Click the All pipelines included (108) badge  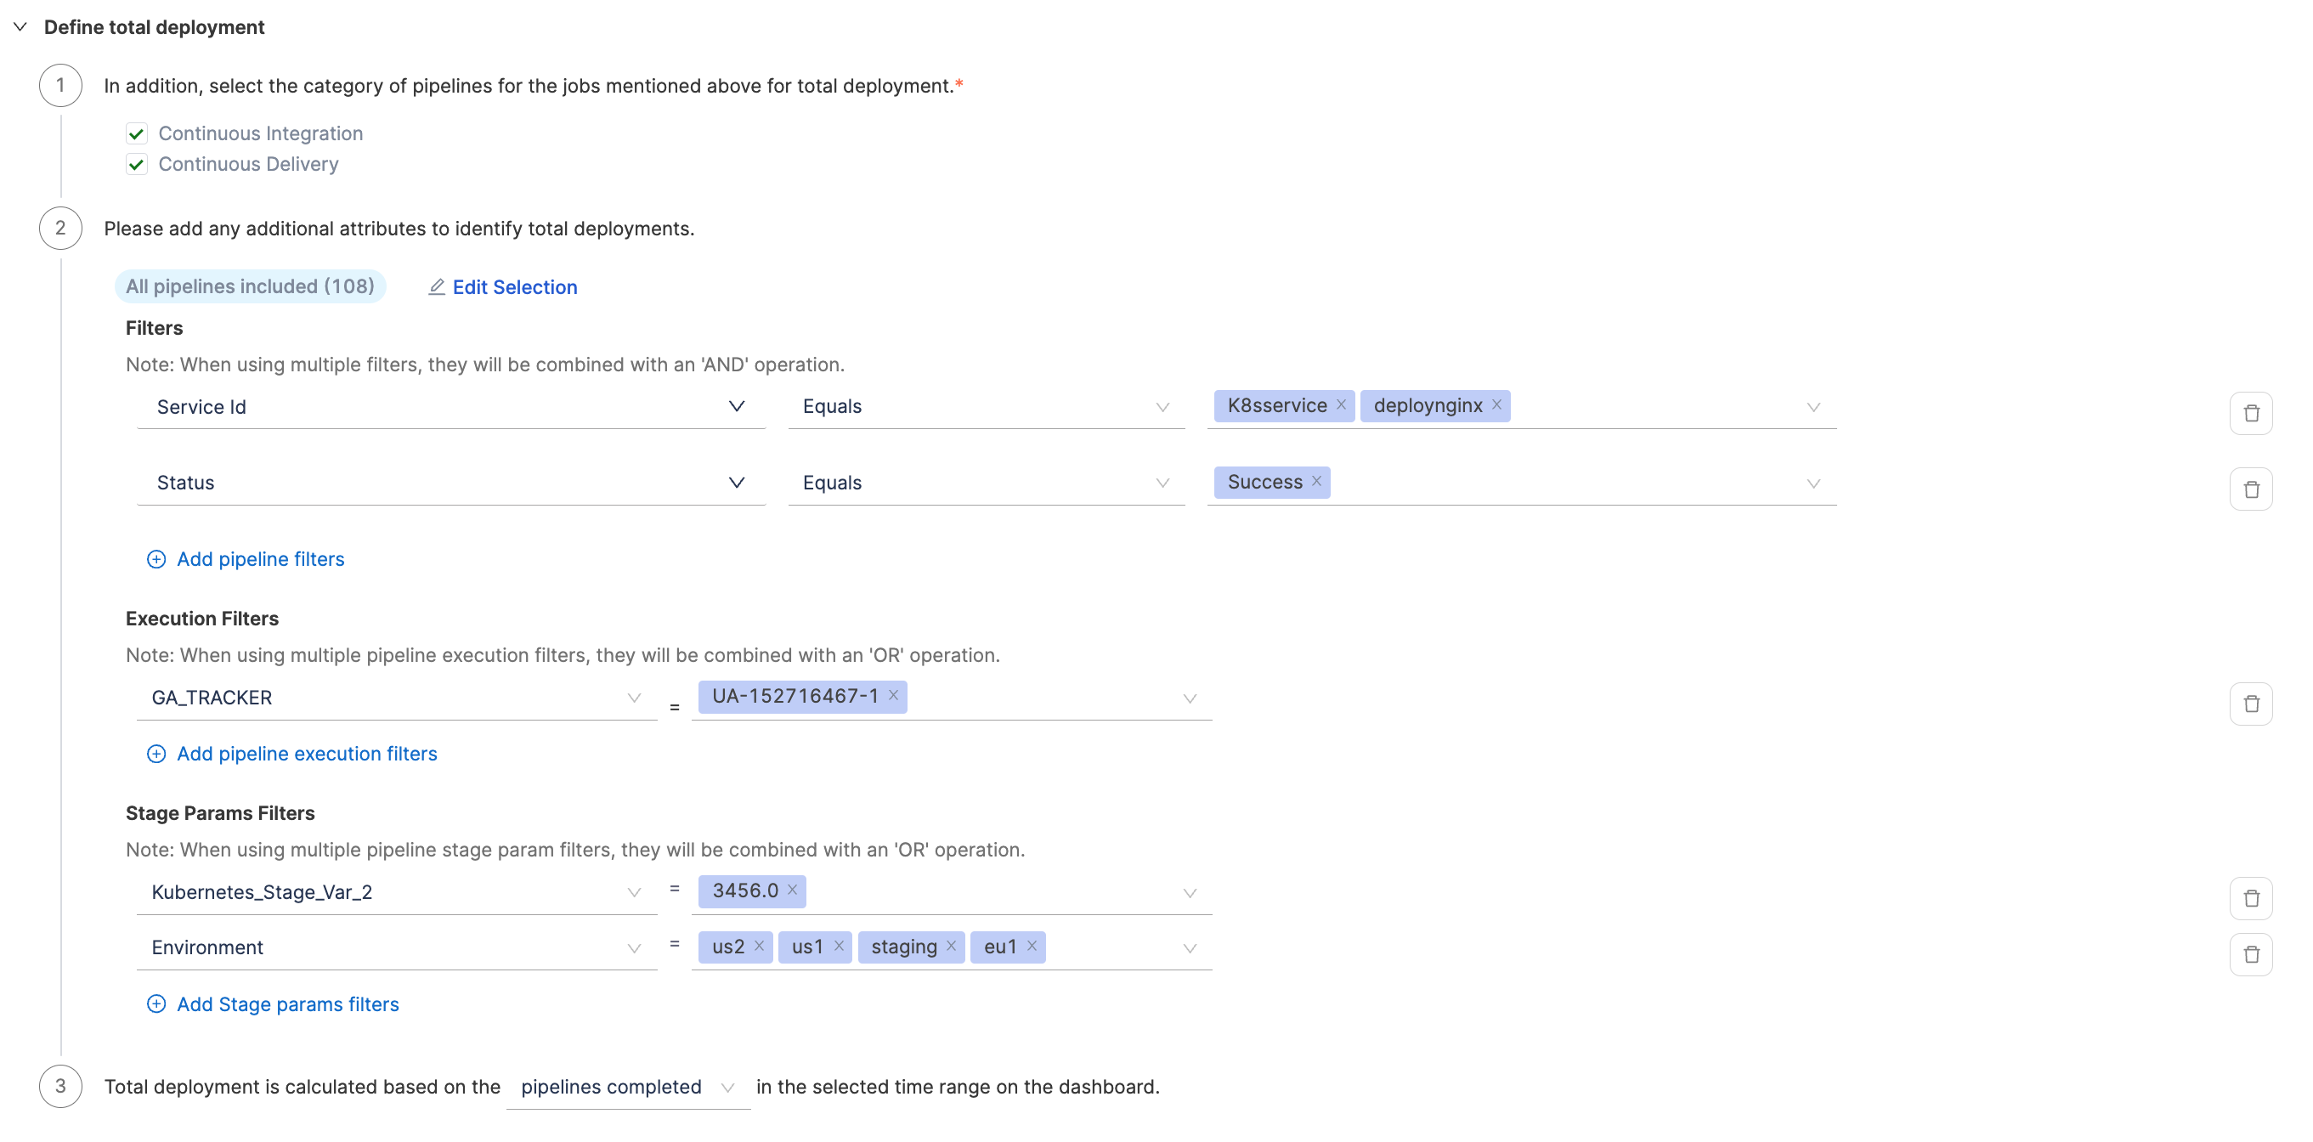pyautogui.click(x=250, y=286)
